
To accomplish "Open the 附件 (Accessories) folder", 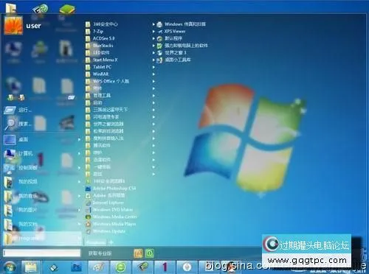I will point(94,88).
